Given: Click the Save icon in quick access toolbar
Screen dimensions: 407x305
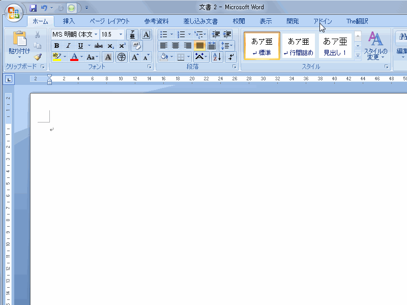Looking at the screenshot, I should (x=33, y=8).
